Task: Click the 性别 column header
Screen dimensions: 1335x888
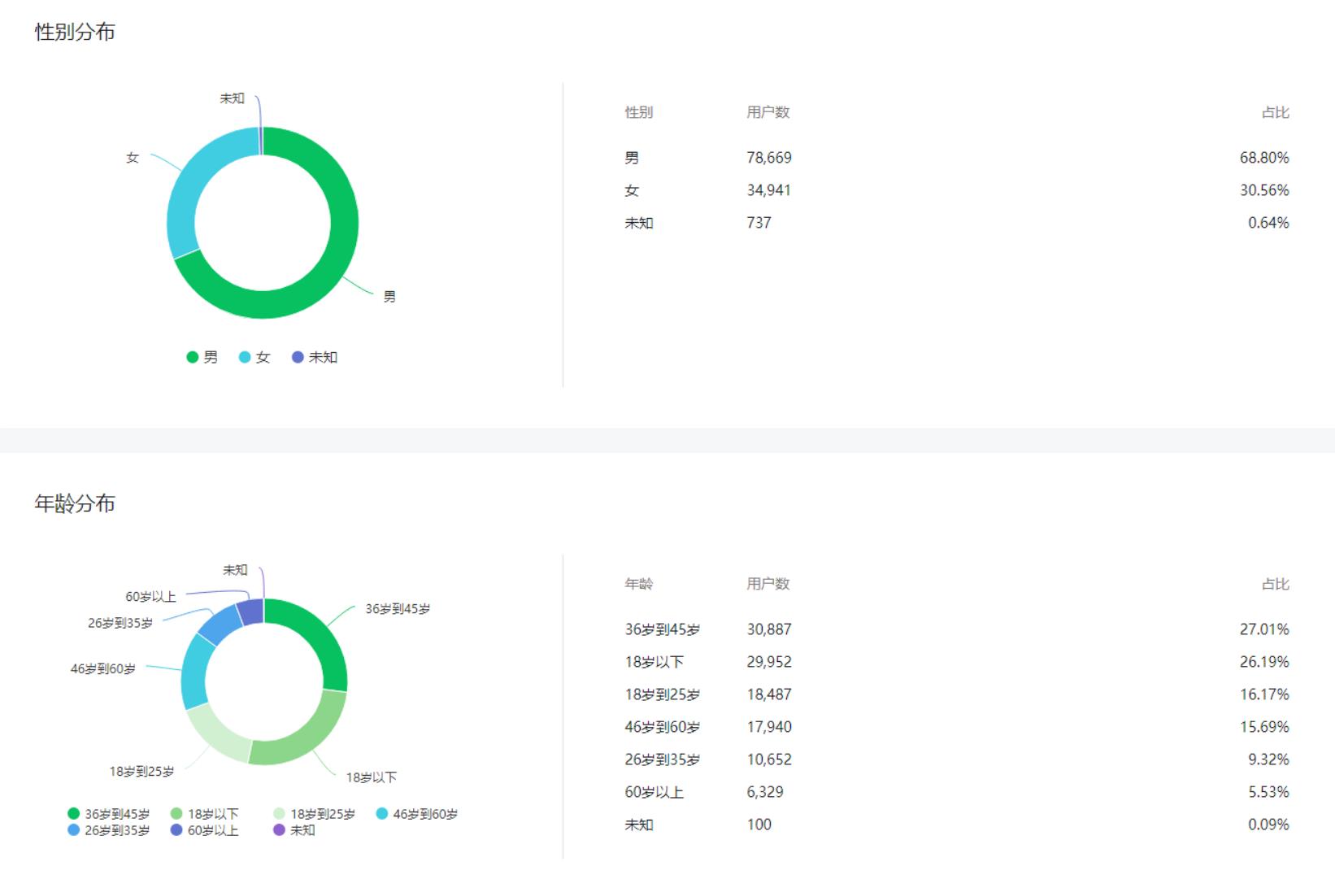Action: 638,112
